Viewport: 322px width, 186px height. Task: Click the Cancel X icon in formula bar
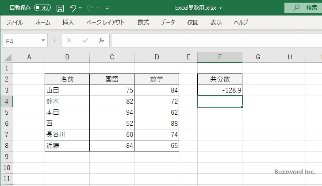point(69,40)
